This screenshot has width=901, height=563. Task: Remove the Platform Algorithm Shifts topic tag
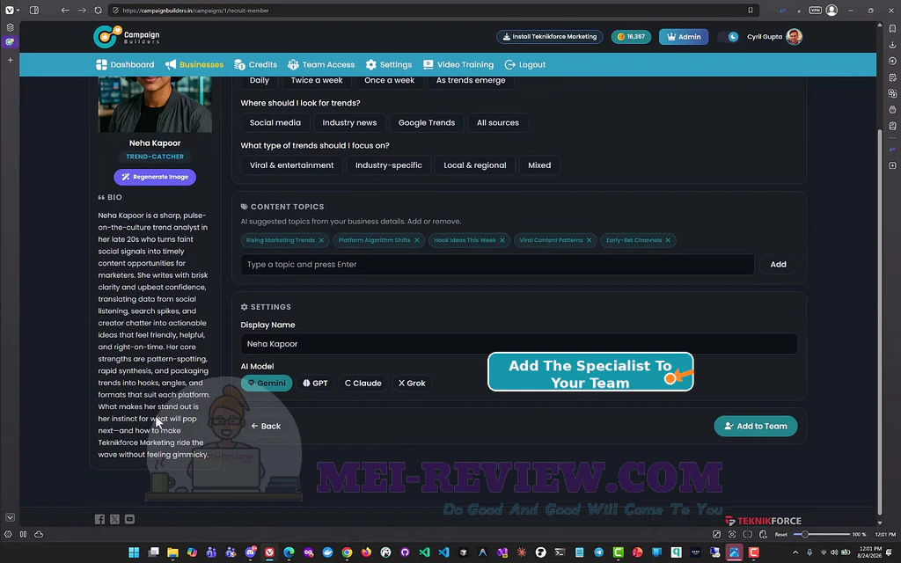point(416,240)
